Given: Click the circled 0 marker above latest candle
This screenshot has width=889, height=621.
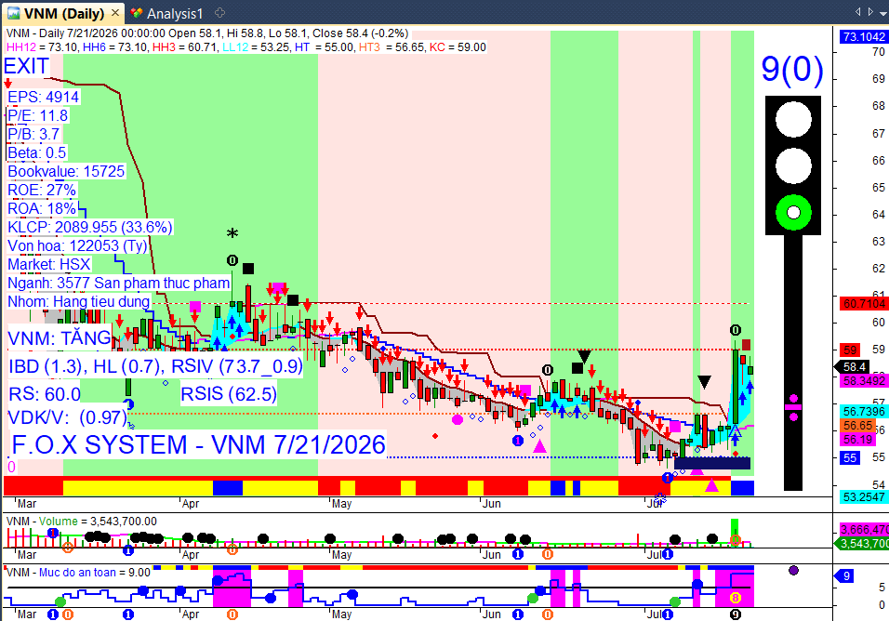Looking at the screenshot, I should (x=735, y=330).
